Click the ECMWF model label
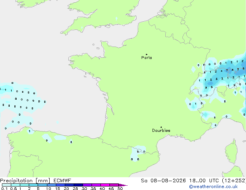The image size is (246, 190). tap(62, 181)
